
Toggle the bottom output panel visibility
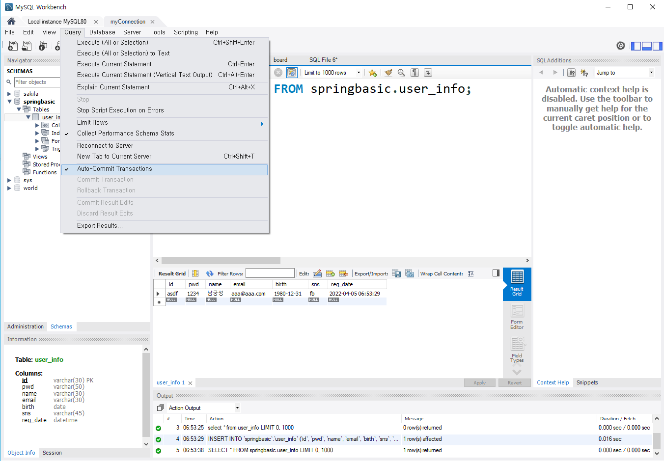[x=647, y=46]
